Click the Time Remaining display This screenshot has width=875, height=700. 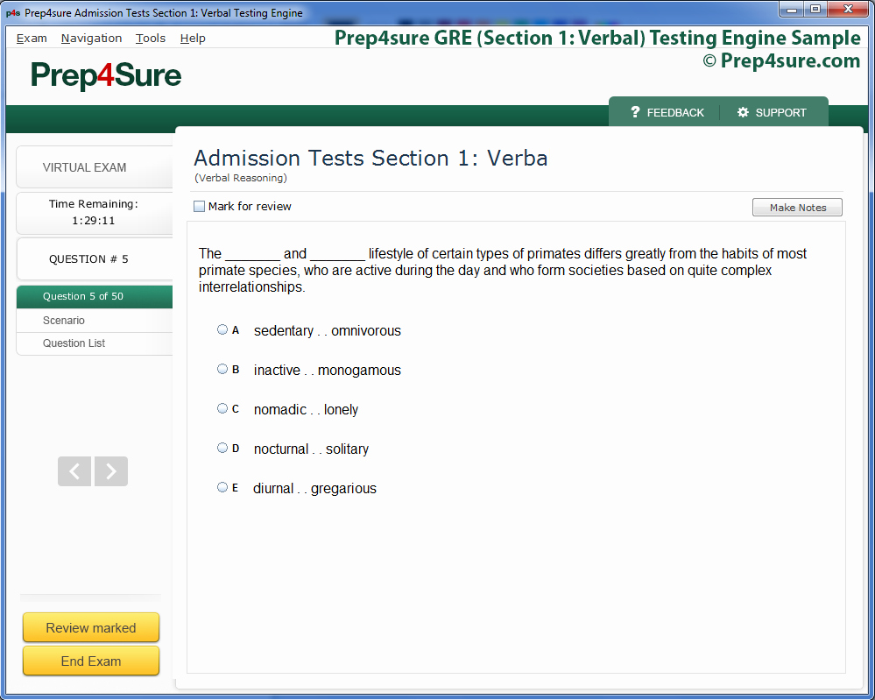click(95, 213)
